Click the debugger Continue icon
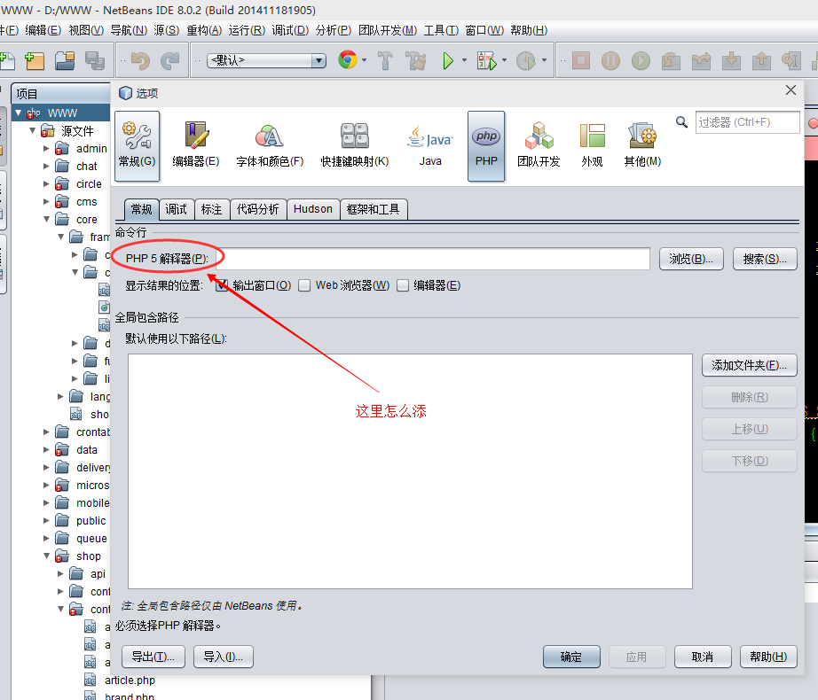Viewport: 818px width, 700px height. (x=641, y=61)
